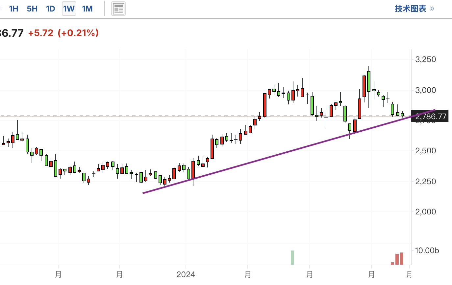Image resolution: width=452 pixels, height=285 pixels.
Task: Click the 3,000 price axis label
Action: tap(425, 90)
